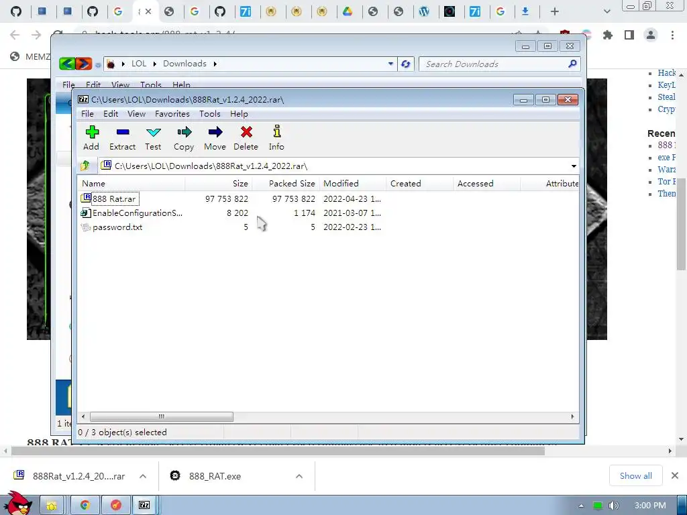This screenshot has height=515, width=687.
Task: Open Chrome from the taskbar
Action: (x=85, y=506)
